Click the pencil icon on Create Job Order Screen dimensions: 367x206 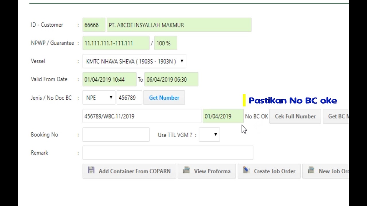coord(246,170)
